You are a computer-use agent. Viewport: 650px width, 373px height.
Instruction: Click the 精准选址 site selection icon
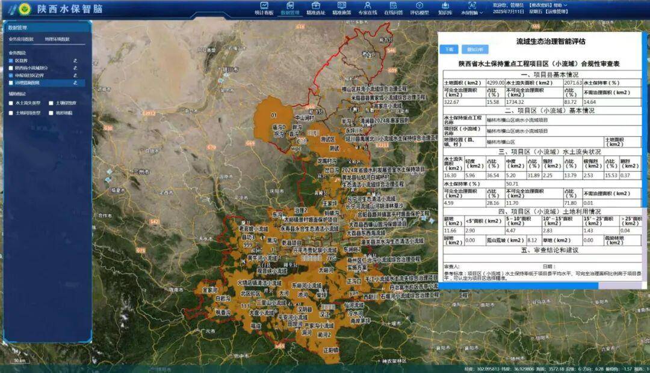click(x=316, y=8)
